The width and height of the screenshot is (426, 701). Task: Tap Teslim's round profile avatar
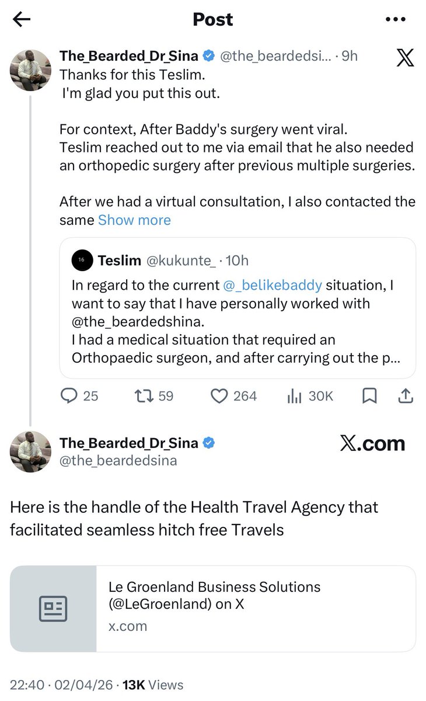[82, 261]
